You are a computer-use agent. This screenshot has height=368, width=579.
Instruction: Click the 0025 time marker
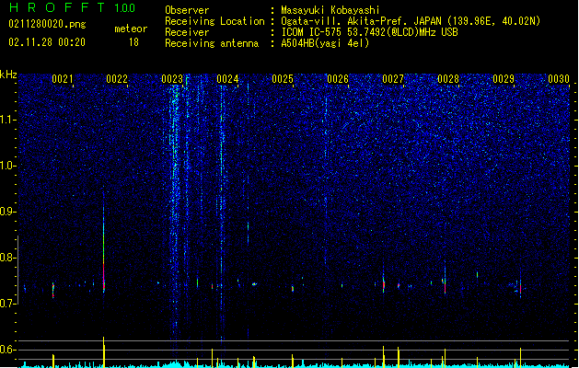283,79
